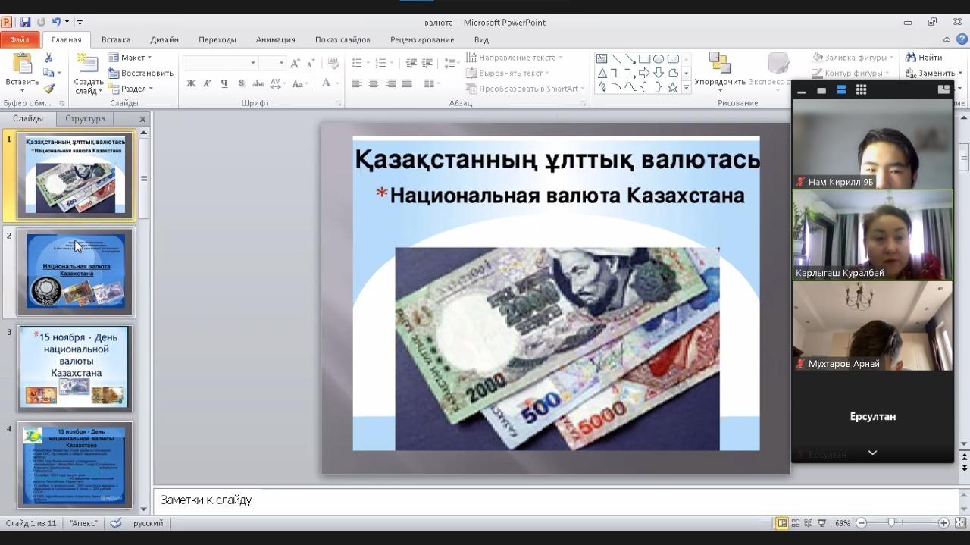
Task: Click the Упорядочить arrange icon
Action: tap(719, 63)
